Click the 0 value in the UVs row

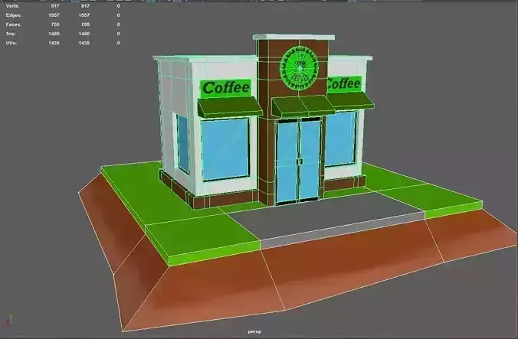pos(118,43)
